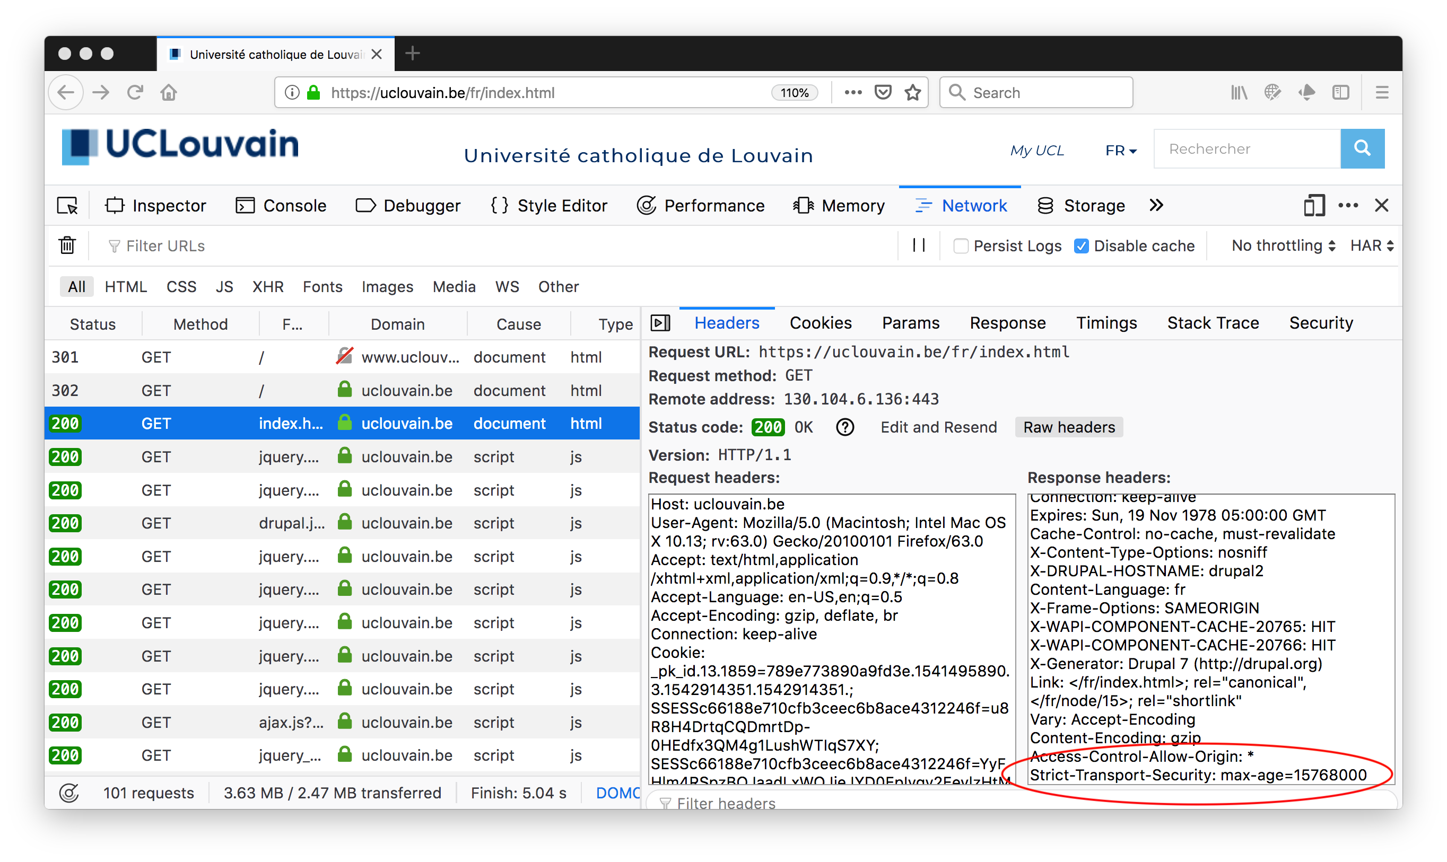Save page to Pocket
The image size is (1447, 862).
click(883, 92)
